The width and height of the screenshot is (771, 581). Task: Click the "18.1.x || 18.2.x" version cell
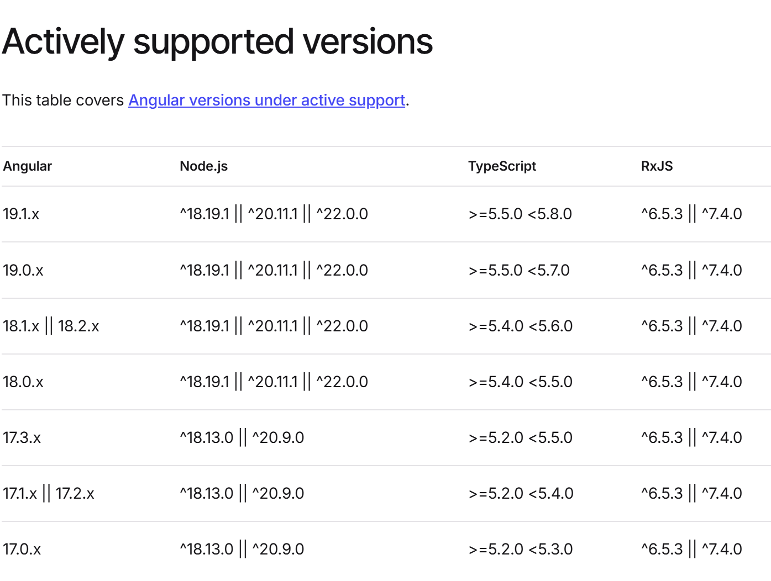click(x=51, y=326)
